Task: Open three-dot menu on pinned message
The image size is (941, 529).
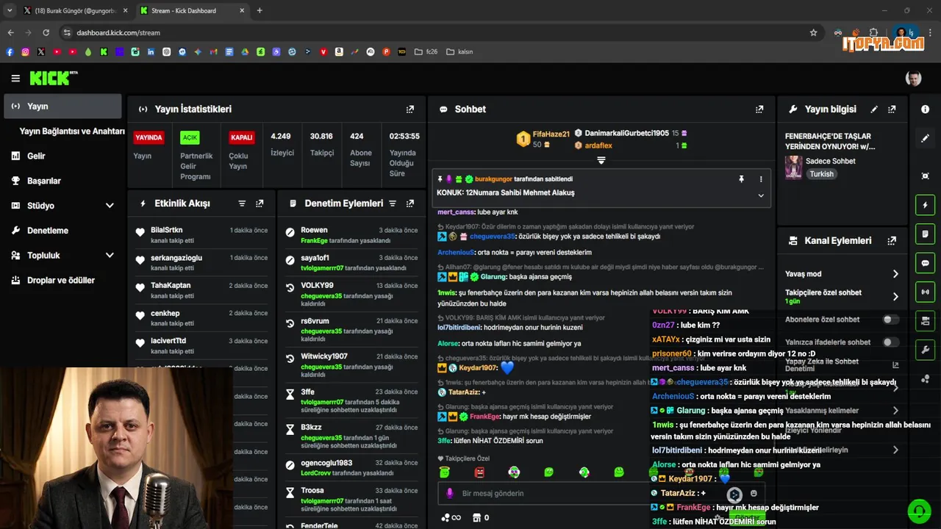Action: point(761,179)
